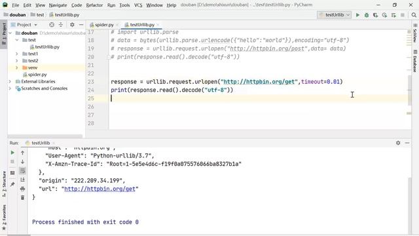Viewport: 419px width, 236px height.
Task: Click the editor vertical scrollbar
Action: pyautogui.click(x=409, y=90)
